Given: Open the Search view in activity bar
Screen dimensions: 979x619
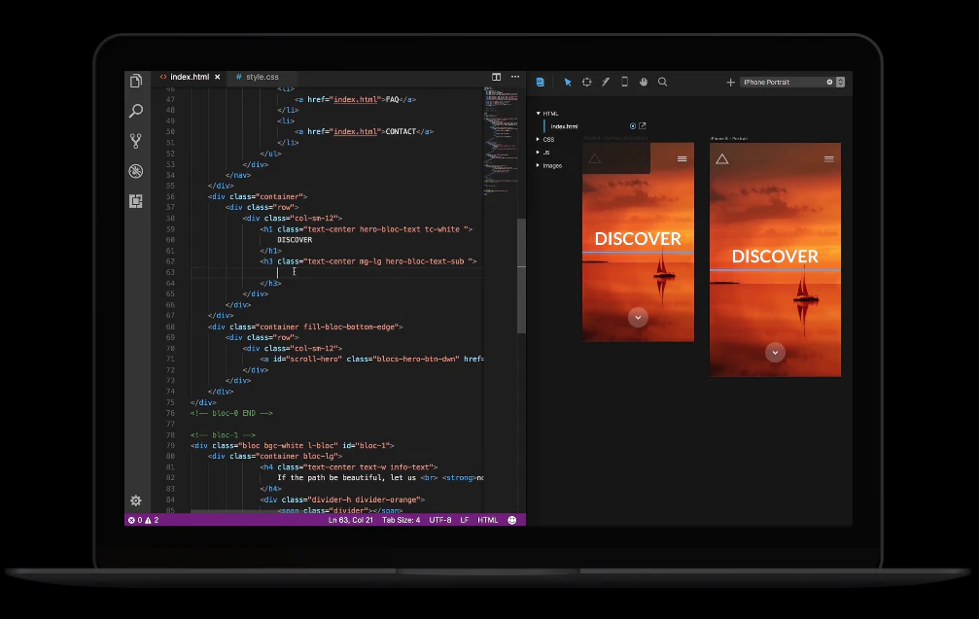Looking at the screenshot, I should click(136, 112).
